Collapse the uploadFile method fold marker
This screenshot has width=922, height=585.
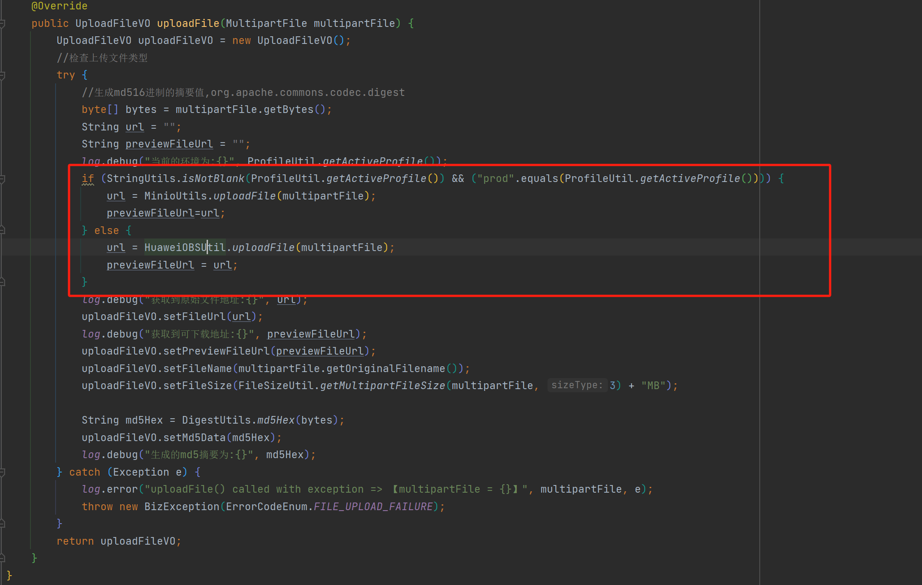coord(2,23)
